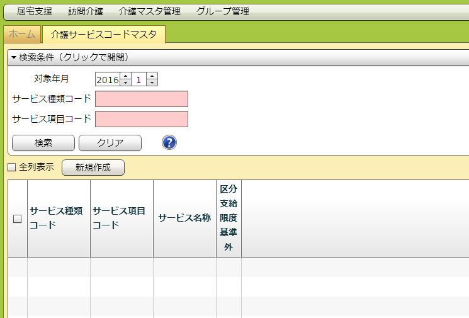Decrement the month spinner down arrow
469x318 pixels.
[x=152, y=82]
